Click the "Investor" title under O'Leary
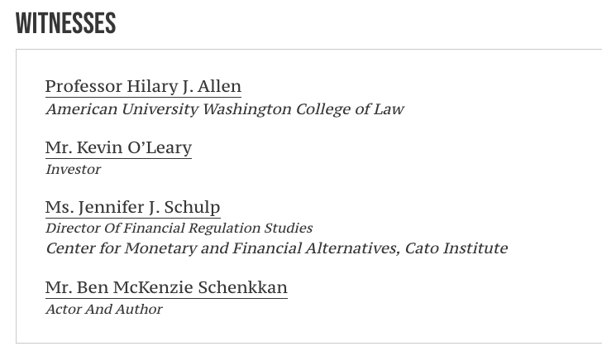 (73, 169)
